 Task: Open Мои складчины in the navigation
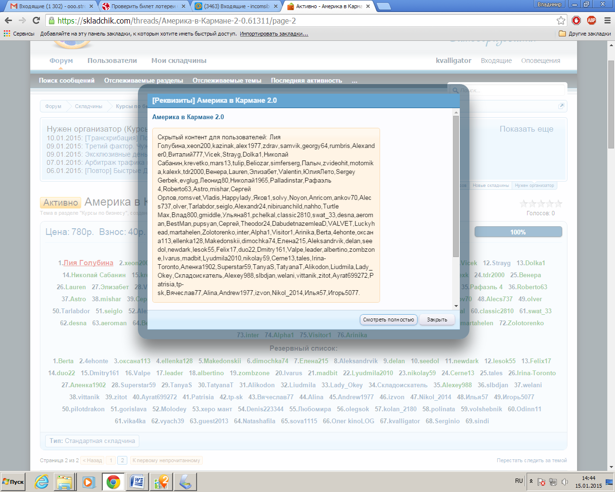(179, 61)
